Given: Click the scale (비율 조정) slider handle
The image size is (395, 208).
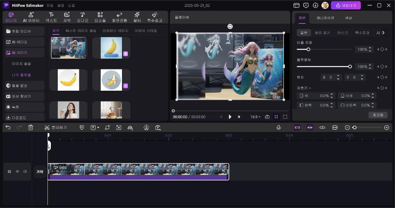Looking at the screenshot, I should [x=308, y=49].
